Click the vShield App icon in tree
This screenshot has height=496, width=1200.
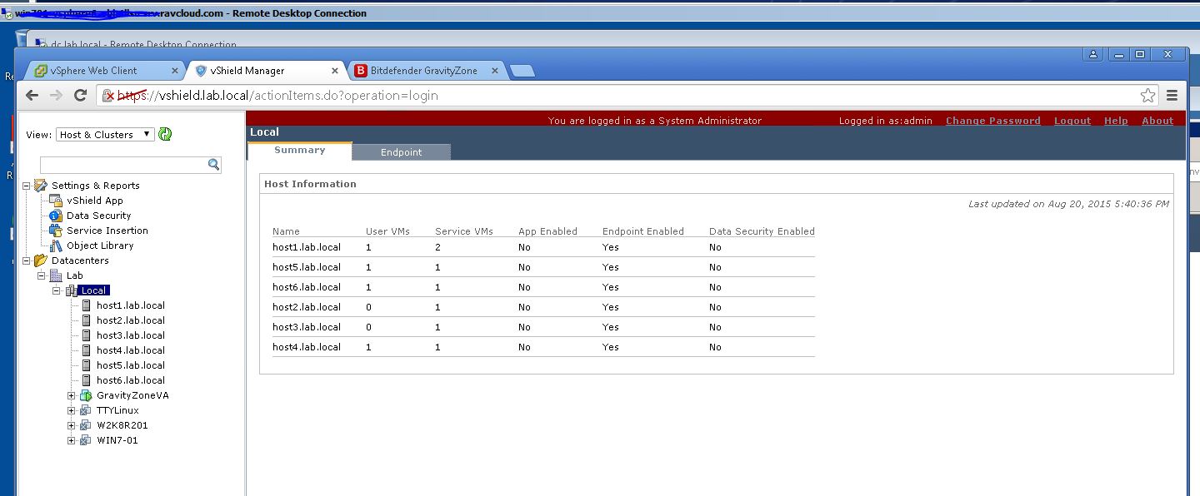[56, 201]
